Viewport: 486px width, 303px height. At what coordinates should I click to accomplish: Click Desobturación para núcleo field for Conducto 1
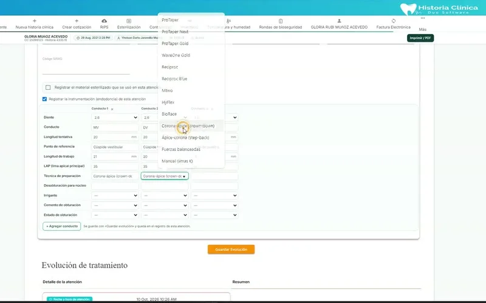tap(115, 186)
